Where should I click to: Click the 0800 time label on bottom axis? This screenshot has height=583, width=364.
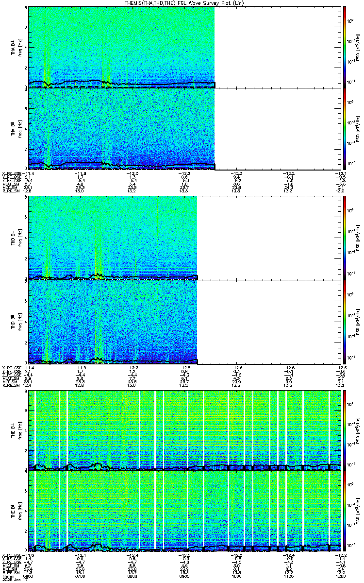click(132, 575)
